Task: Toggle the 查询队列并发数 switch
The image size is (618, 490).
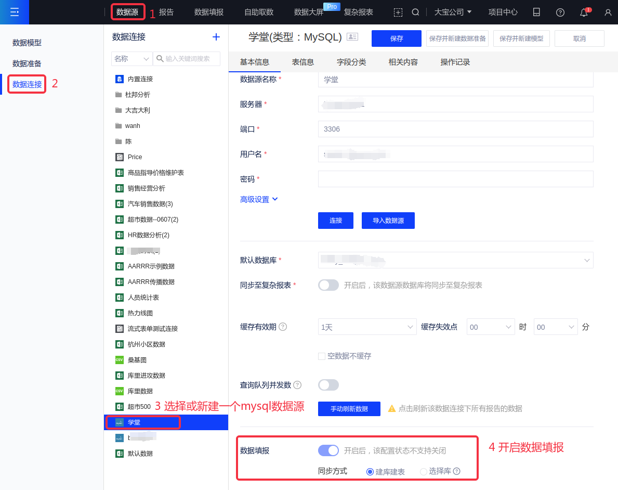Action: click(x=328, y=385)
